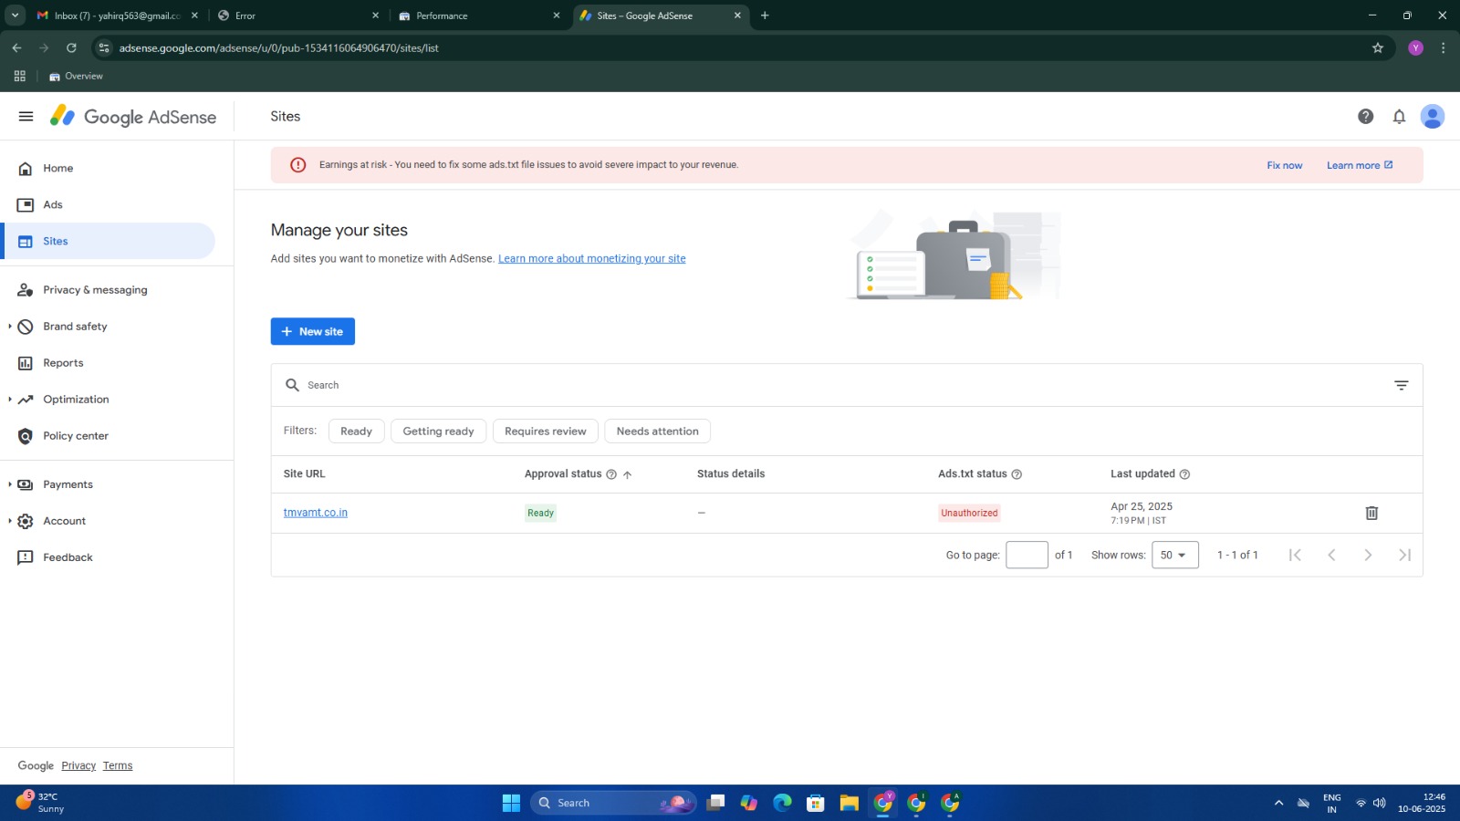Click Learn more in the warning banner

point(1360,165)
